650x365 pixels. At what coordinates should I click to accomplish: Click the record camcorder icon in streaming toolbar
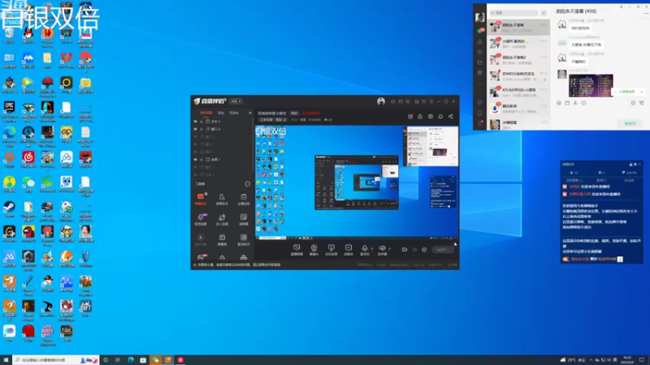click(404, 250)
